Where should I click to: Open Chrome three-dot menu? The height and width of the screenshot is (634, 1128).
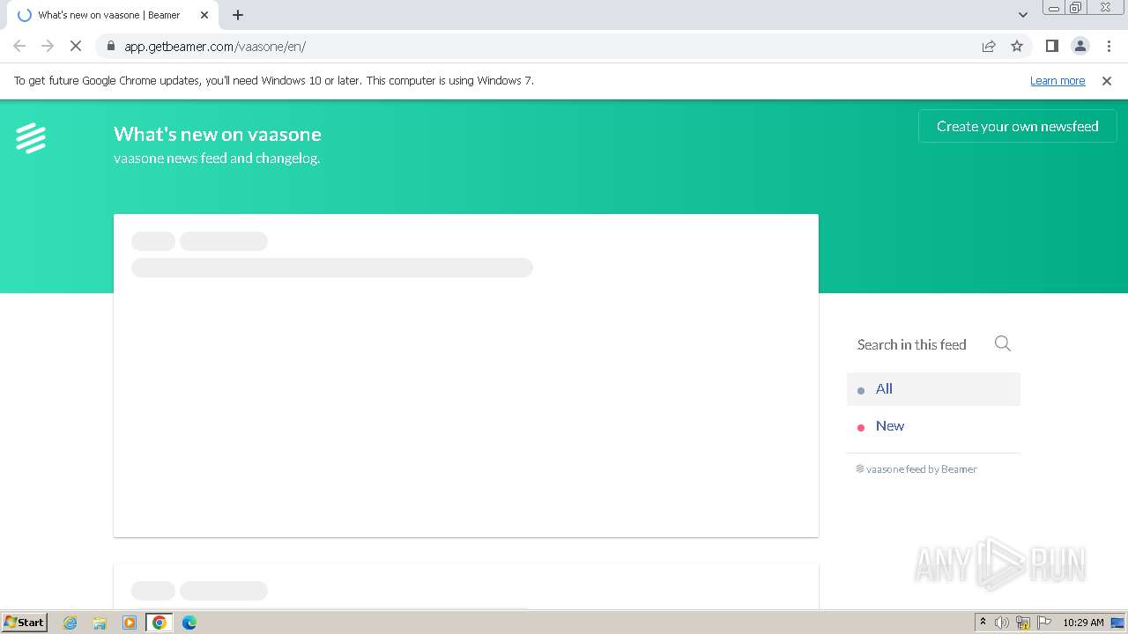pos(1109,46)
